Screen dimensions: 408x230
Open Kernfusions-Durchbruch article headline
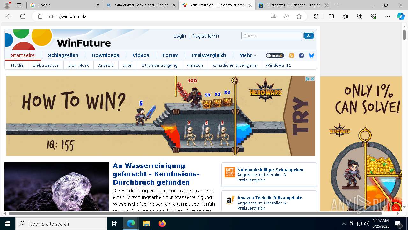point(156,174)
